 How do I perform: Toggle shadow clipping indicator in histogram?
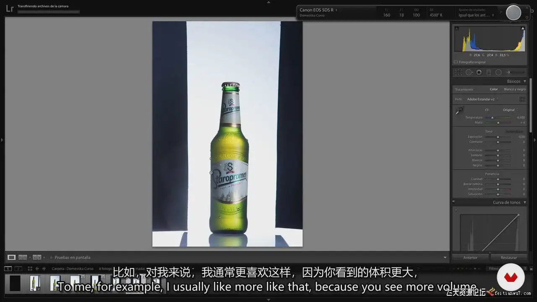[x=457, y=29]
